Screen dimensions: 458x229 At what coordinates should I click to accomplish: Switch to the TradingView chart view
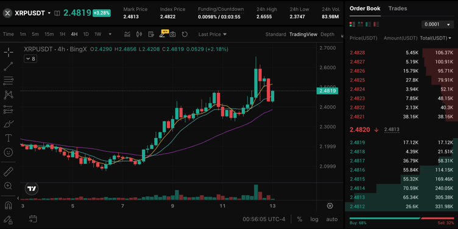[303, 35]
